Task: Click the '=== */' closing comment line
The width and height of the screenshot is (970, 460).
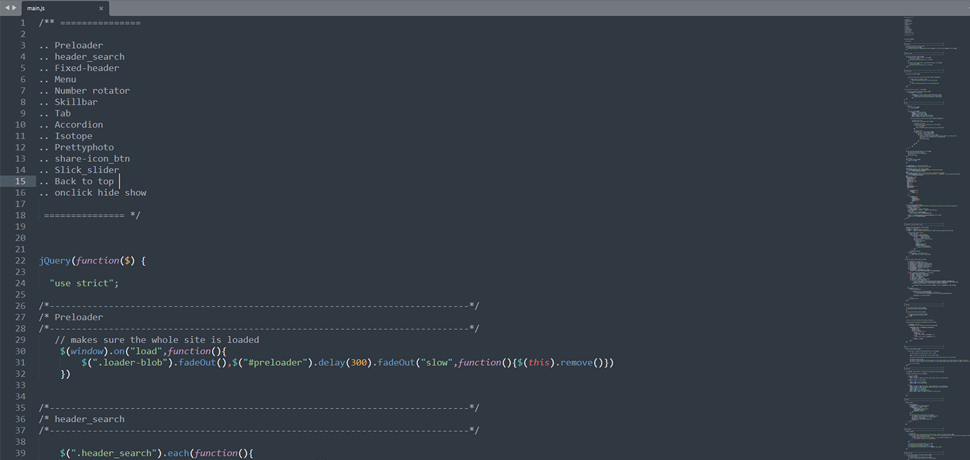Action: tap(92, 215)
